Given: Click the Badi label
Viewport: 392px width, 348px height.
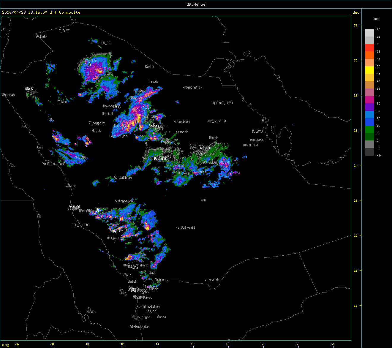Looking at the screenshot, I should click(x=203, y=200).
